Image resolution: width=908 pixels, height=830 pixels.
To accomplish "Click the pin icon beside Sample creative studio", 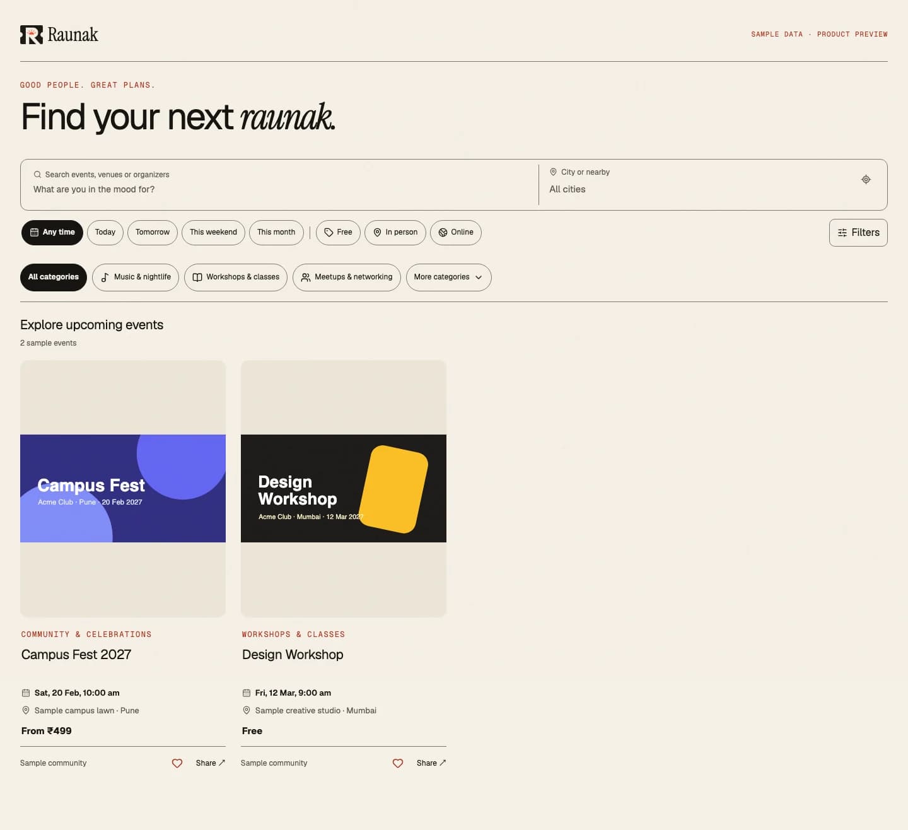I will pyautogui.click(x=247, y=711).
